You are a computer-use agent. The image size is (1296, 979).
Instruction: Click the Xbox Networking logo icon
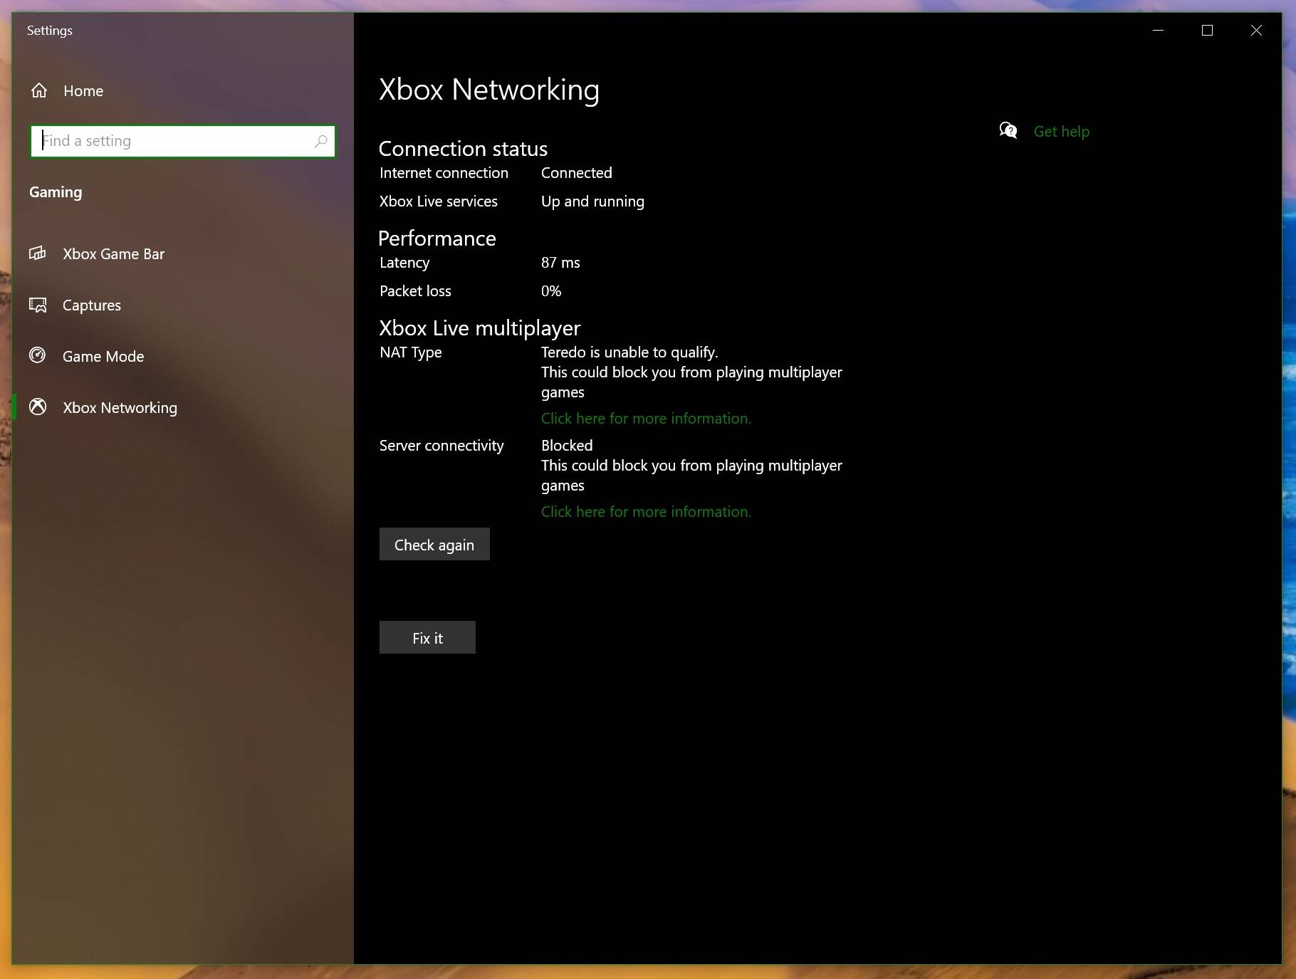(38, 407)
